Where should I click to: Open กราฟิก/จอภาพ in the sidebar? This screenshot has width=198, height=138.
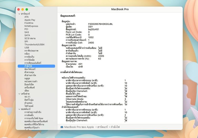pyautogui.click(x=31, y=51)
